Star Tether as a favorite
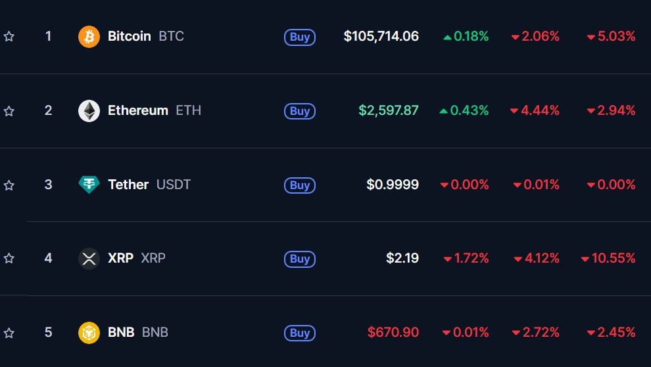This screenshot has height=367, width=651. (x=9, y=185)
